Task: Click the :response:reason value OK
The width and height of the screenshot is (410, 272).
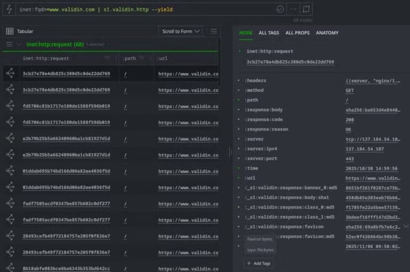Action: click(x=348, y=129)
